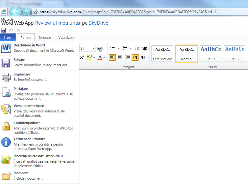Switch to the Pornire tab

[x=26, y=37]
